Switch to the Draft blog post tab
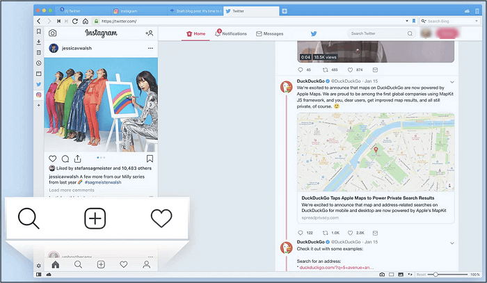Screen dimensions: 487x283 (x=195, y=11)
